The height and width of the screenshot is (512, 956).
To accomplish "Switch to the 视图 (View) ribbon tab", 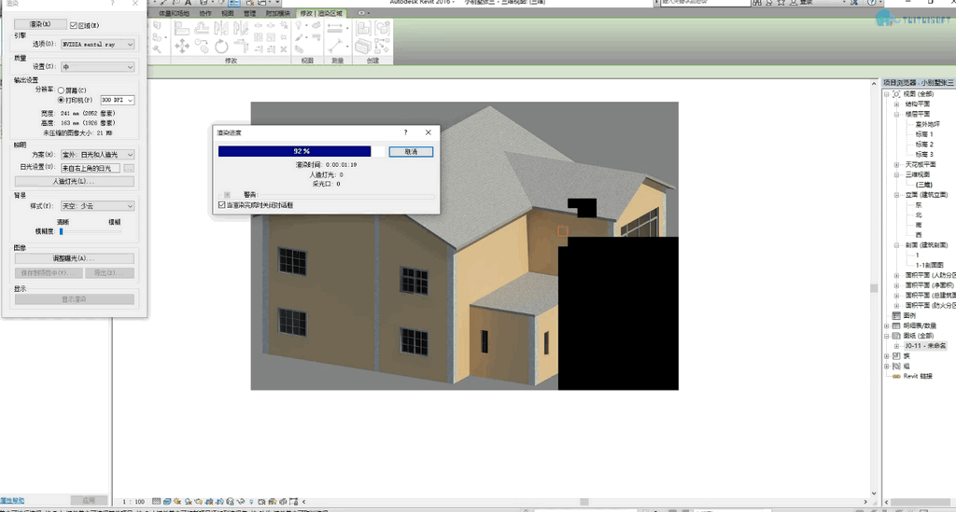I will [228, 13].
